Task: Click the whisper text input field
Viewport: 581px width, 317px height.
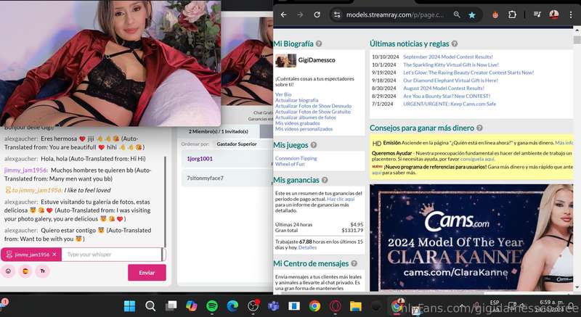Action: point(112,255)
